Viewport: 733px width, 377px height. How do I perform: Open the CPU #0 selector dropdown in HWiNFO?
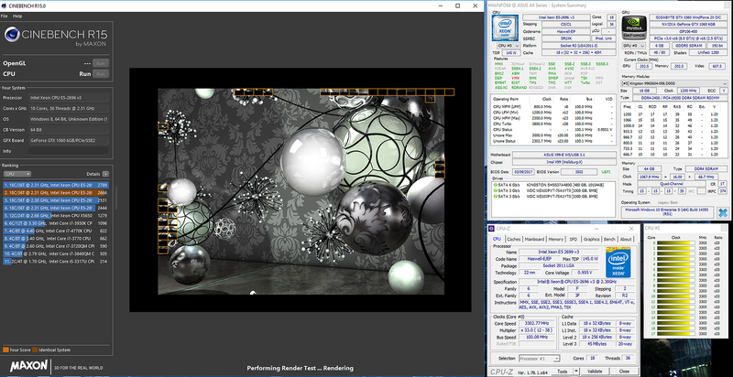[509, 46]
